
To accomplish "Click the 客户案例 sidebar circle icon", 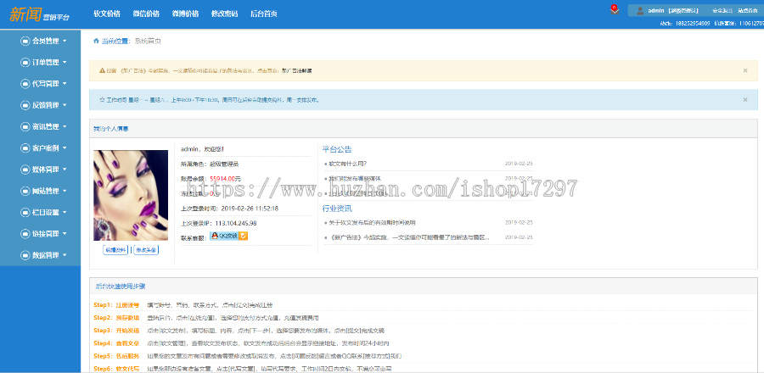I will click(x=25, y=148).
